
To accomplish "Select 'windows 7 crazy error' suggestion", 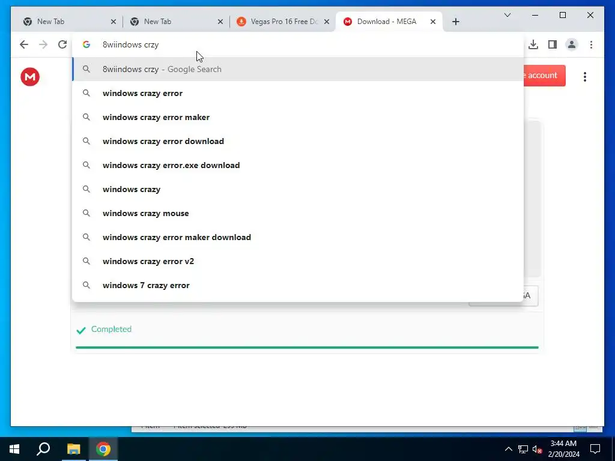I will point(298,285).
